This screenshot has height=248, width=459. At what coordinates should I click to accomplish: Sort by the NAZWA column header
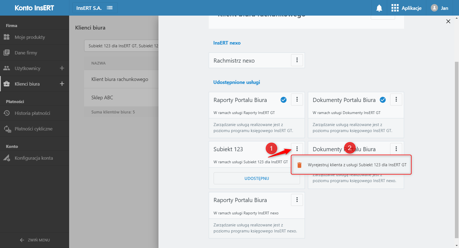[x=98, y=63]
